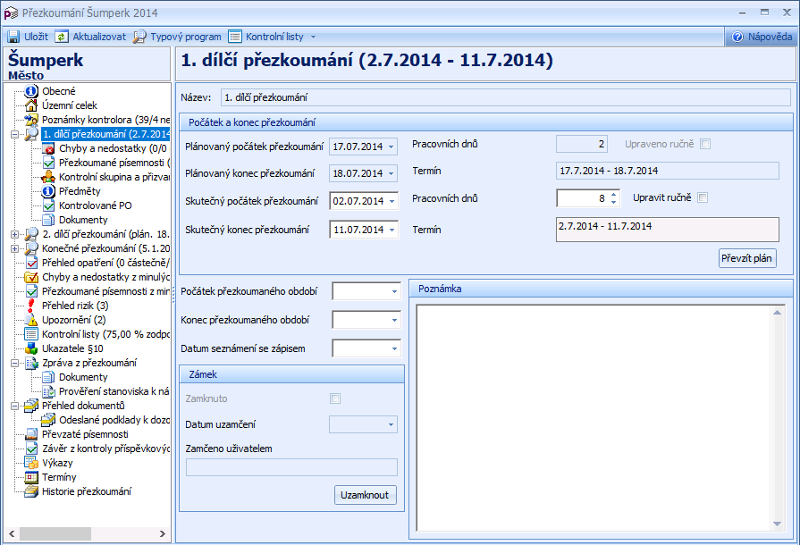Open Nápověda help
Screen dimensions: 800x545
(x=762, y=37)
